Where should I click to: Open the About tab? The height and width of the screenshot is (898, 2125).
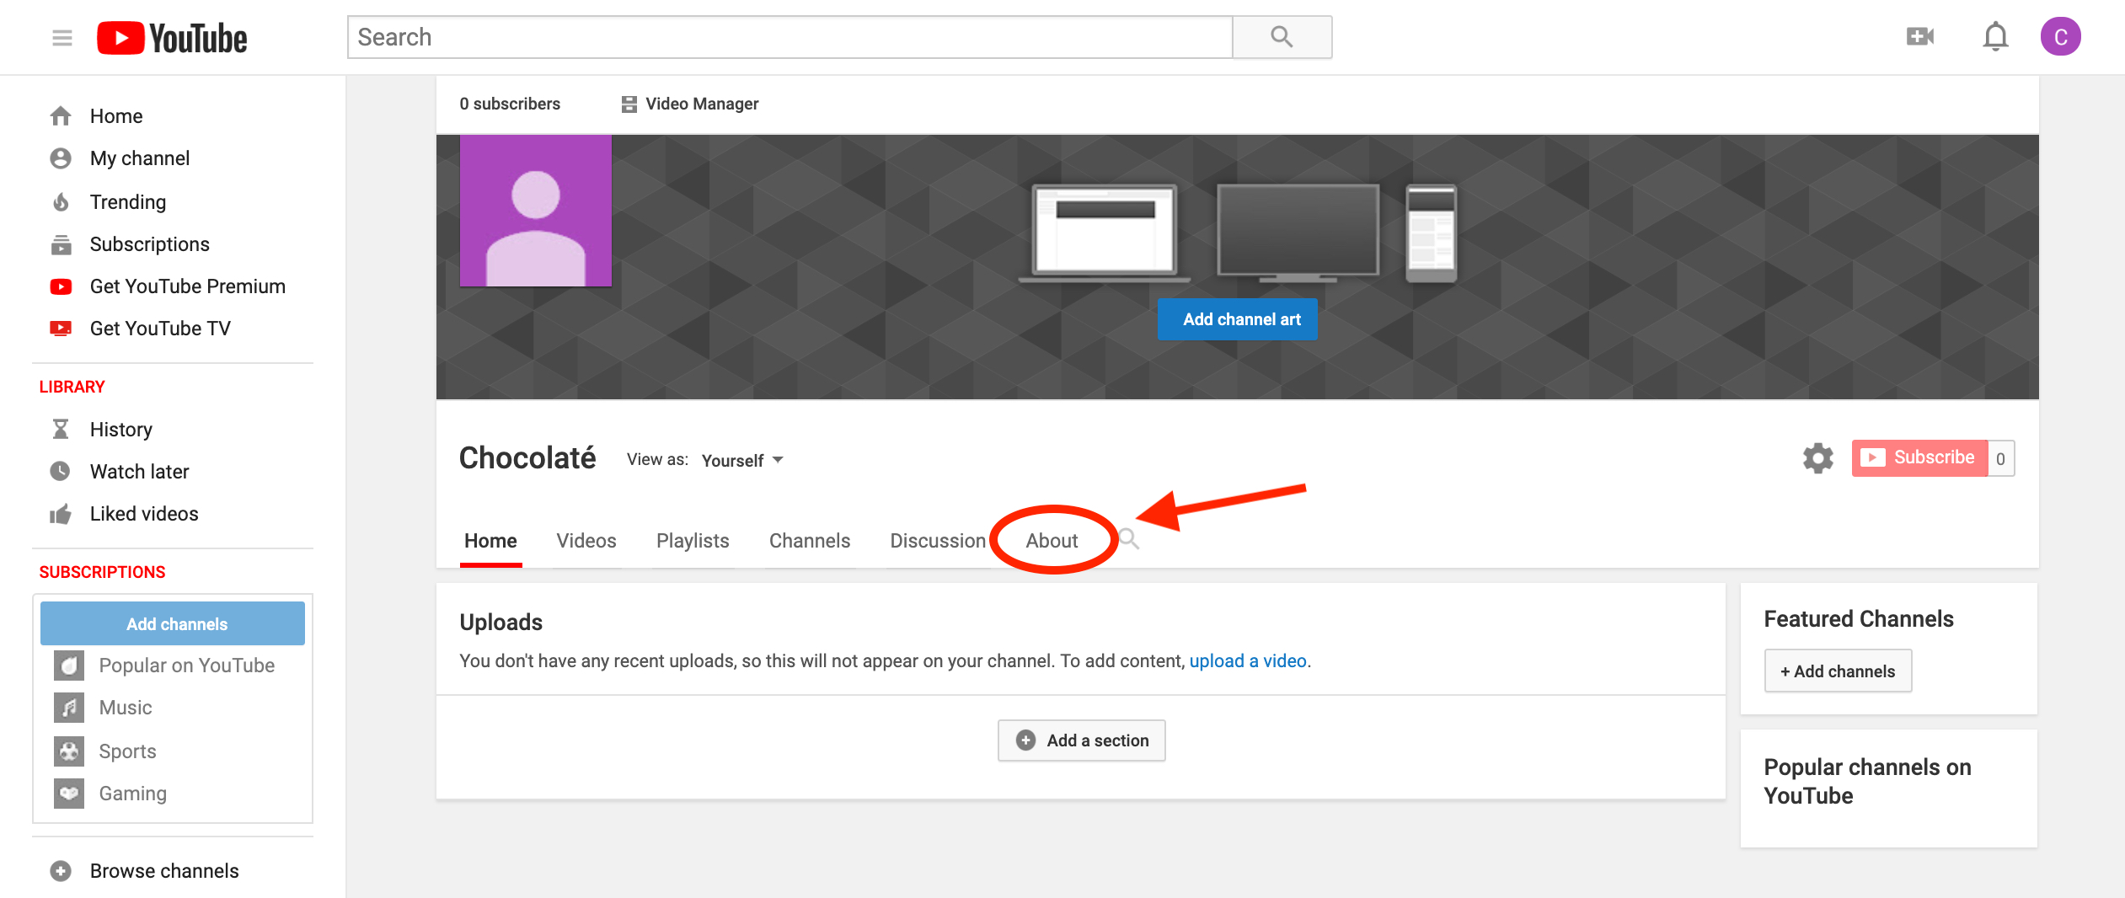point(1052,541)
